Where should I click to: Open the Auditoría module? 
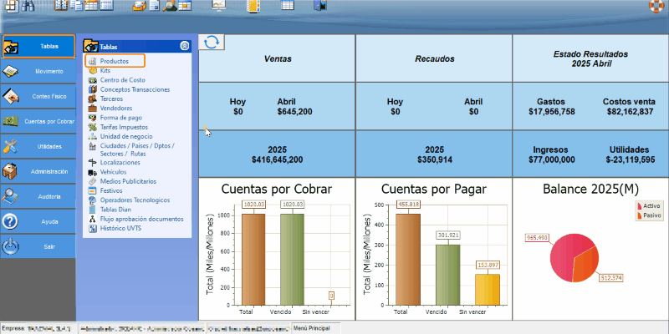click(38, 197)
